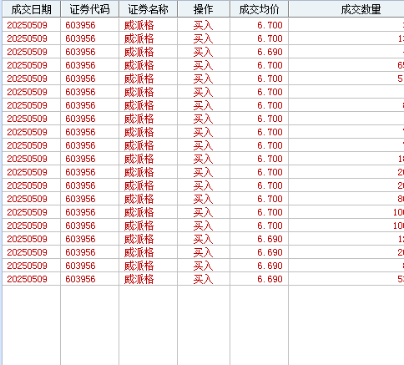This screenshot has width=404, height=365.
Task: Sort by 成交均价 column header
Action: [259, 9]
